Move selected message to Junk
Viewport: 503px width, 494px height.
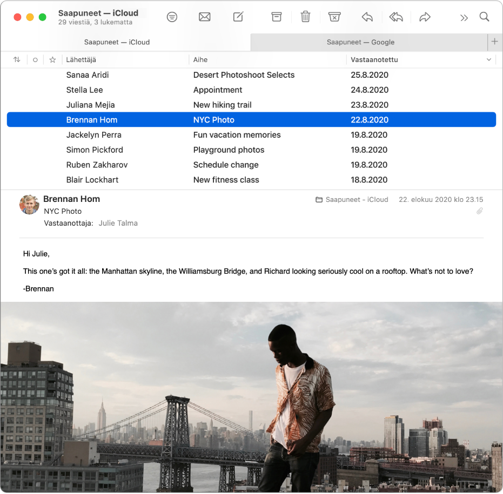pos(334,17)
